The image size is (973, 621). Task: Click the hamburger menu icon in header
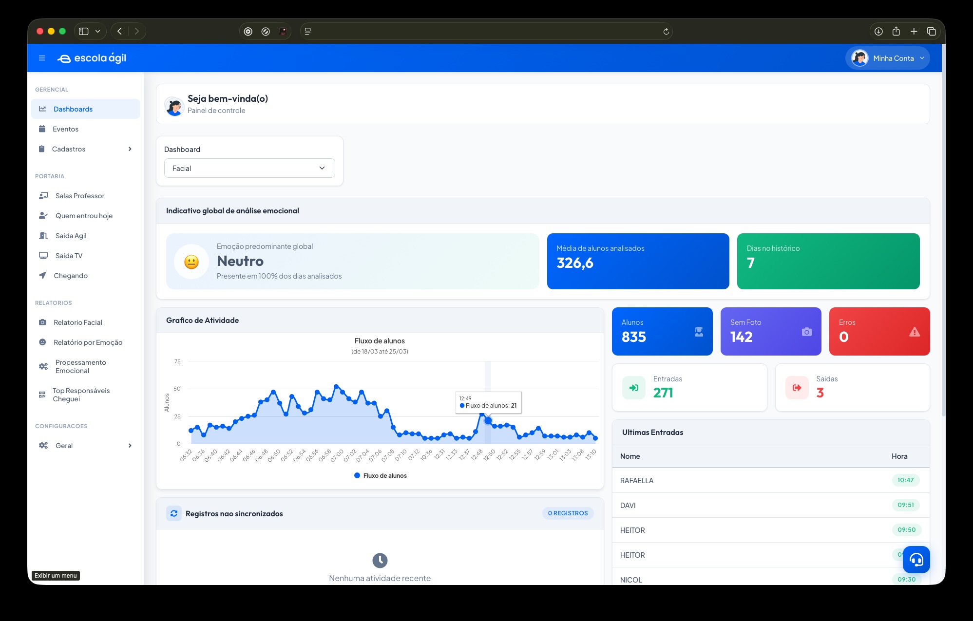[42, 58]
